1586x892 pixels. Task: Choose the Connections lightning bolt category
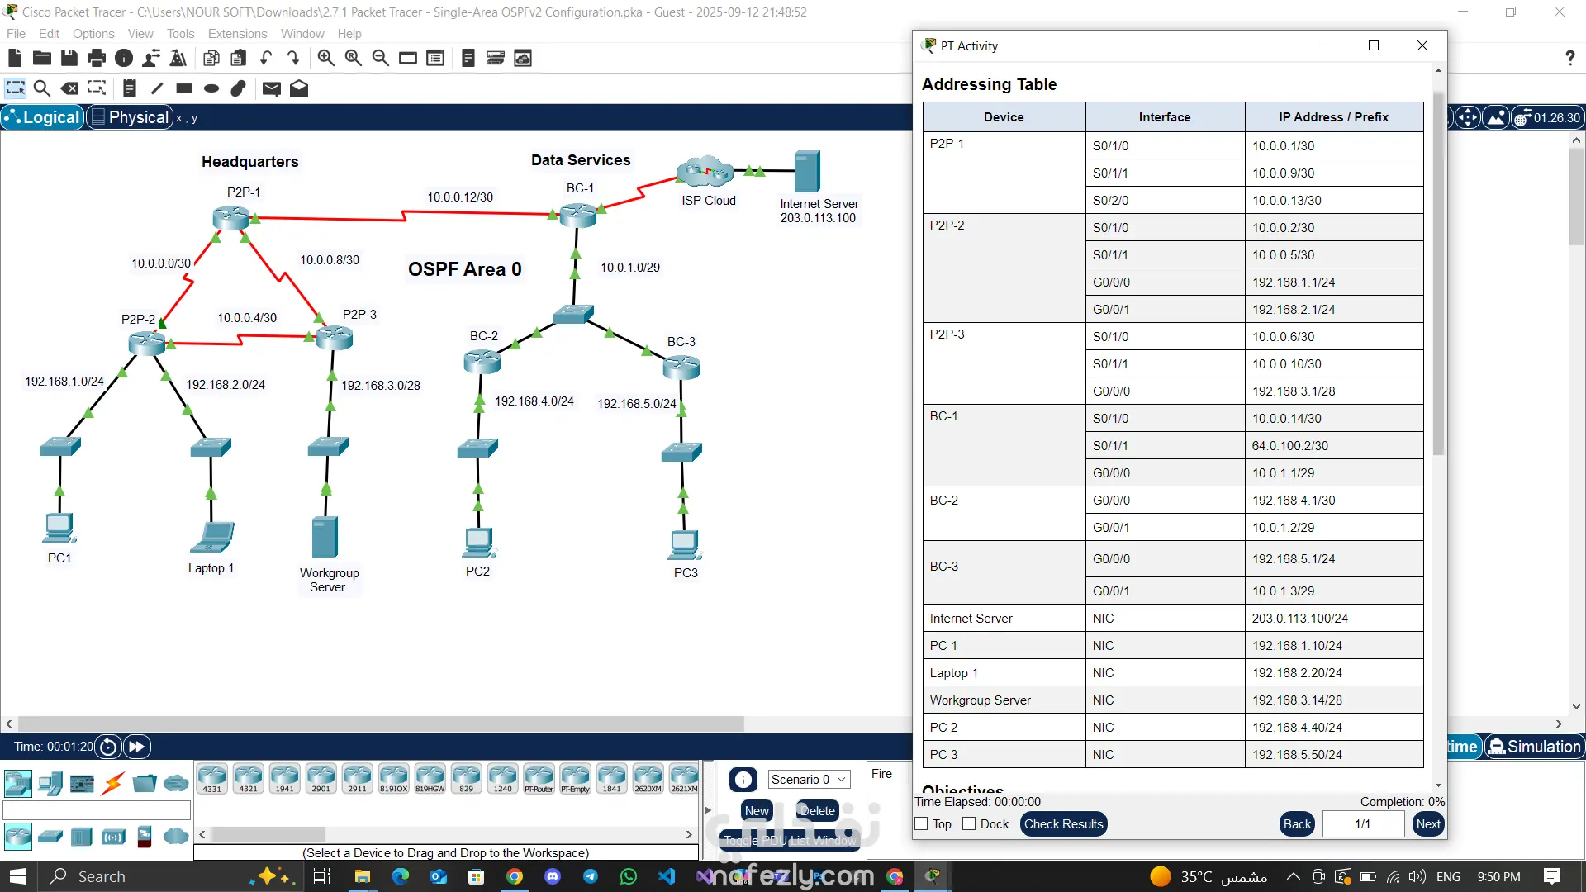(x=113, y=783)
